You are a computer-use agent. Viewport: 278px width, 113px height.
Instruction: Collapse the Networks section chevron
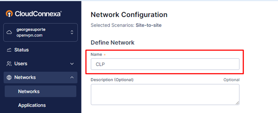coord(72,77)
